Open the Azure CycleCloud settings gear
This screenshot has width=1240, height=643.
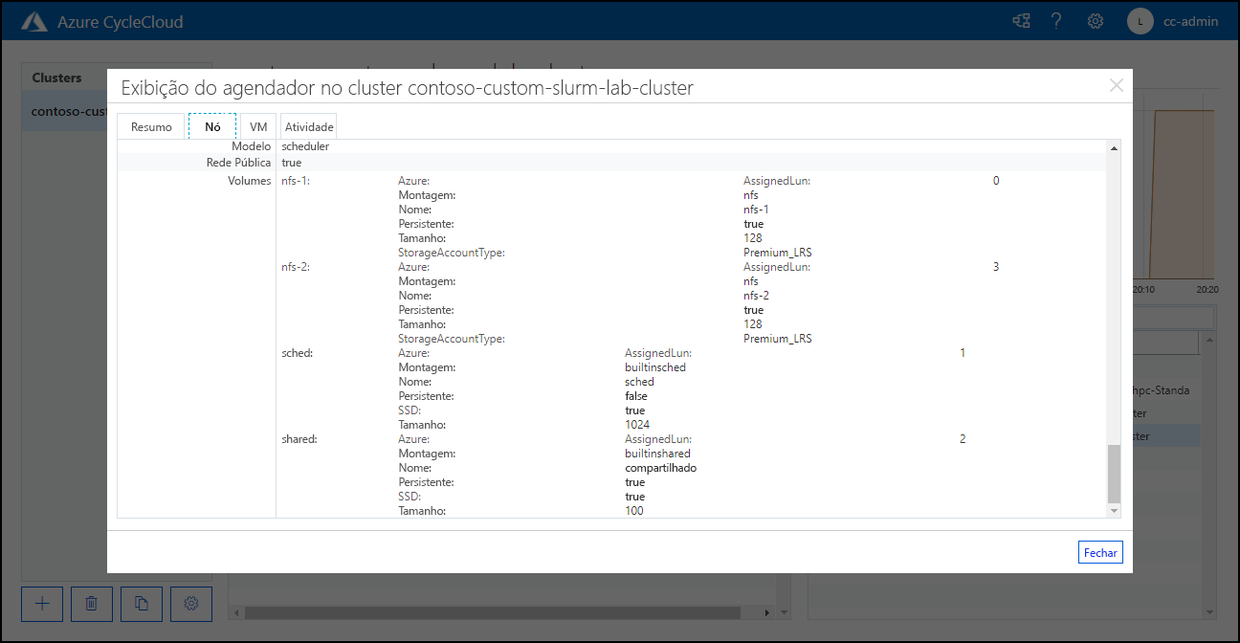click(1095, 20)
